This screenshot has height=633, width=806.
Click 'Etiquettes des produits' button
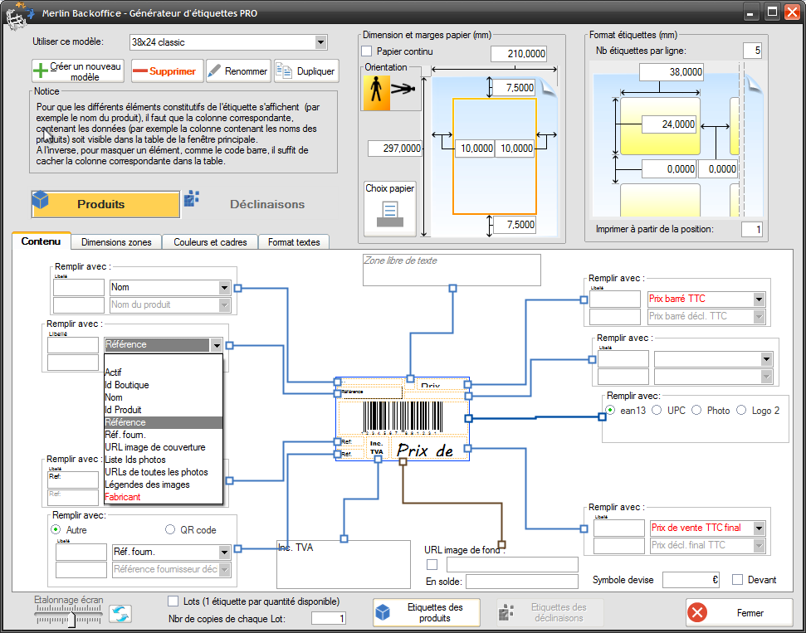pos(426,612)
